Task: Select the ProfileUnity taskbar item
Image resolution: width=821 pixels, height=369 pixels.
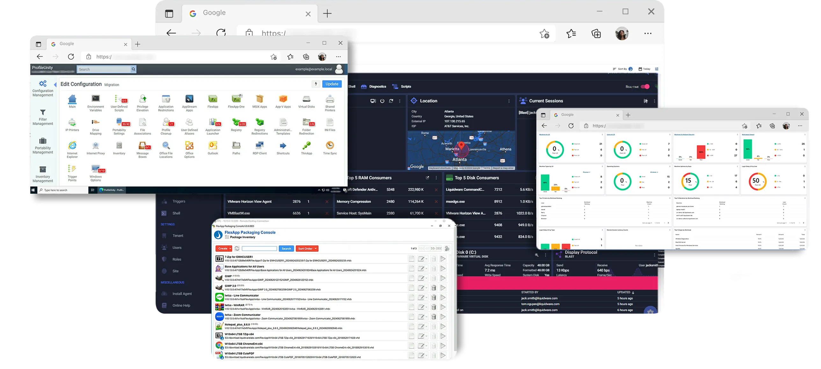Action: 112,190
